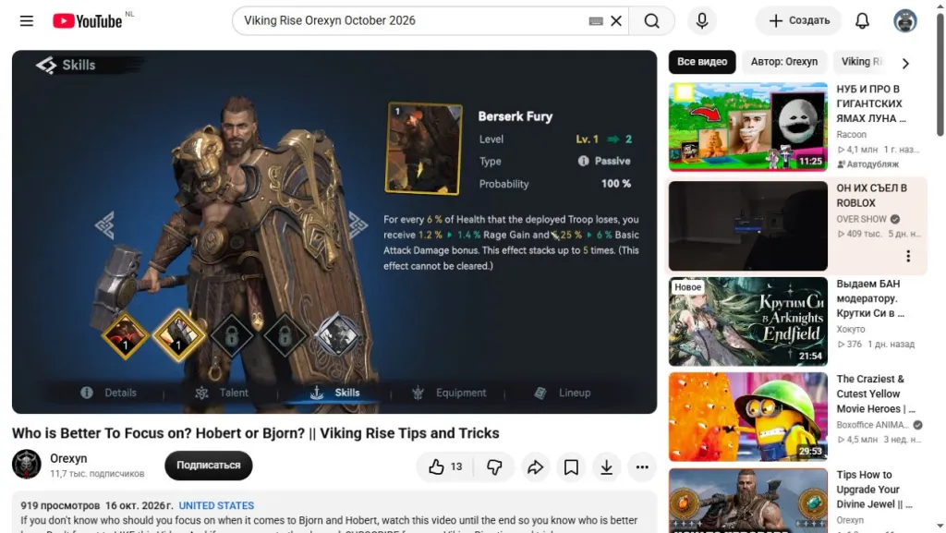Image resolution: width=946 pixels, height=533 pixels.
Task: Select the Все видео filter chip
Action: (x=702, y=62)
